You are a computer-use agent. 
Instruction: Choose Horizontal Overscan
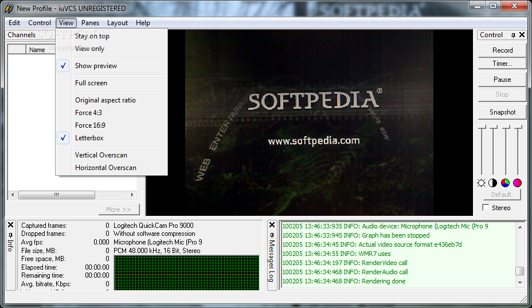click(x=111, y=168)
